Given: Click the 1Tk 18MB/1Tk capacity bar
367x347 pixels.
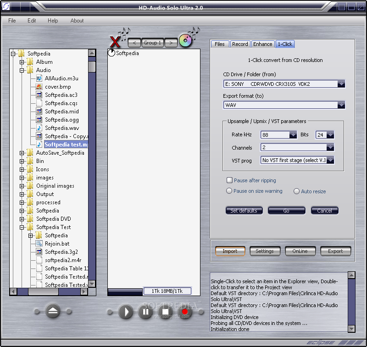Looking at the screenshot, I should 167,291.
